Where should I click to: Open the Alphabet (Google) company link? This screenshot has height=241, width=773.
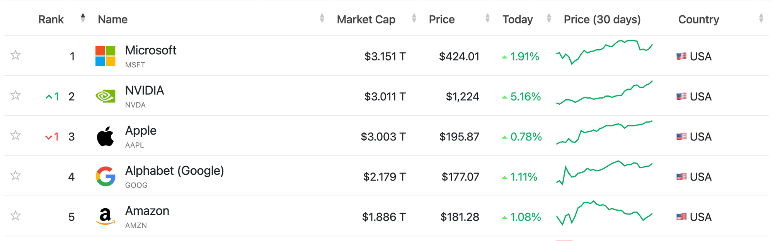(175, 171)
